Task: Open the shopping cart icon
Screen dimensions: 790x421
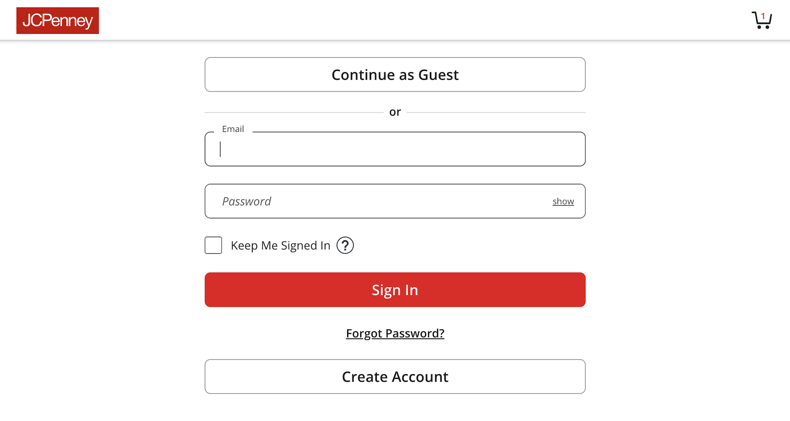Action: tap(761, 21)
